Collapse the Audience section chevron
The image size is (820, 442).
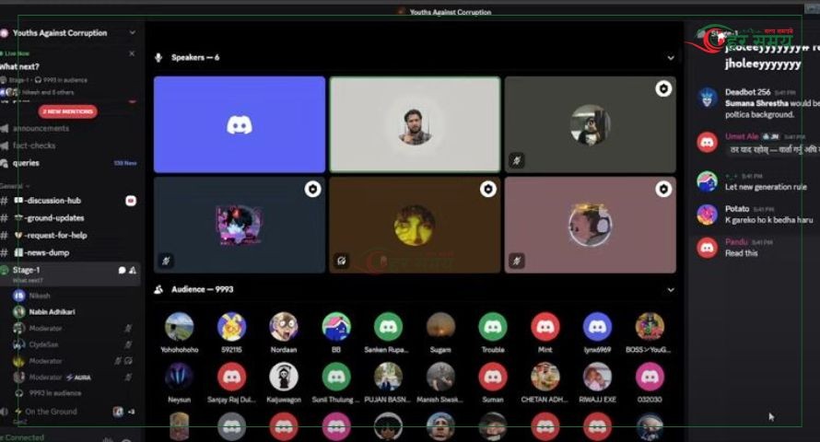(x=670, y=289)
